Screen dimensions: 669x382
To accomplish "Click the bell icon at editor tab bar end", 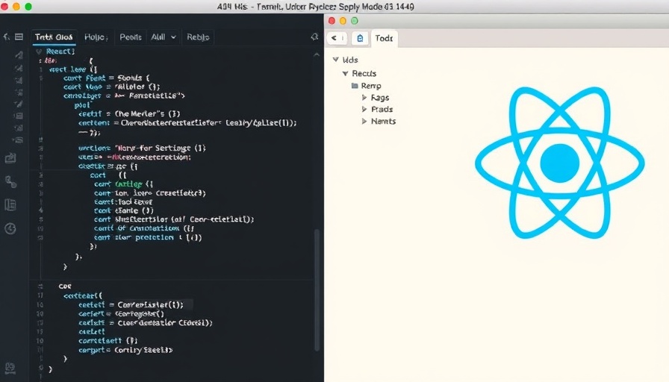I will pos(314,37).
